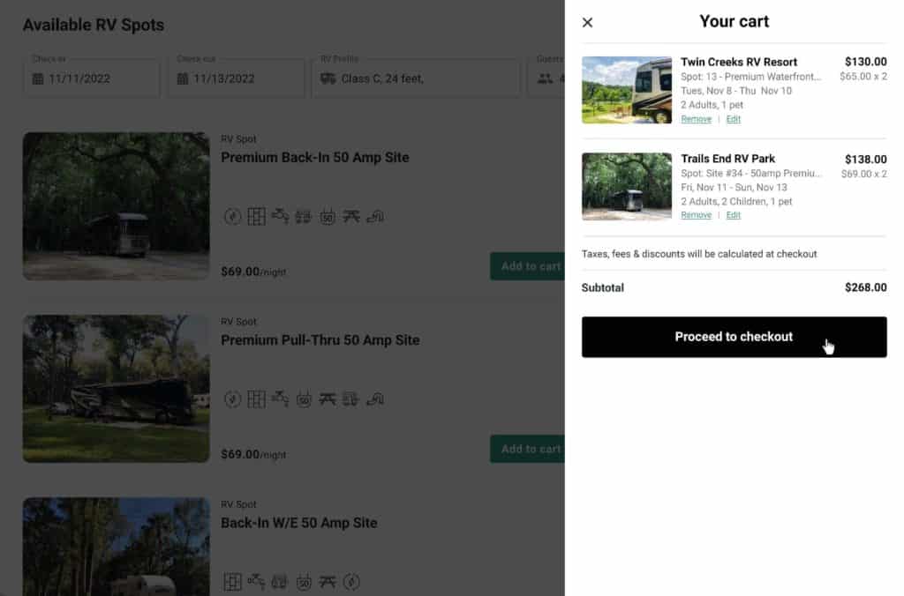Image resolution: width=904 pixels, height=596 pixels.
Task: Click the grid icon on Premium Back-In site
Action: (257, 217)
